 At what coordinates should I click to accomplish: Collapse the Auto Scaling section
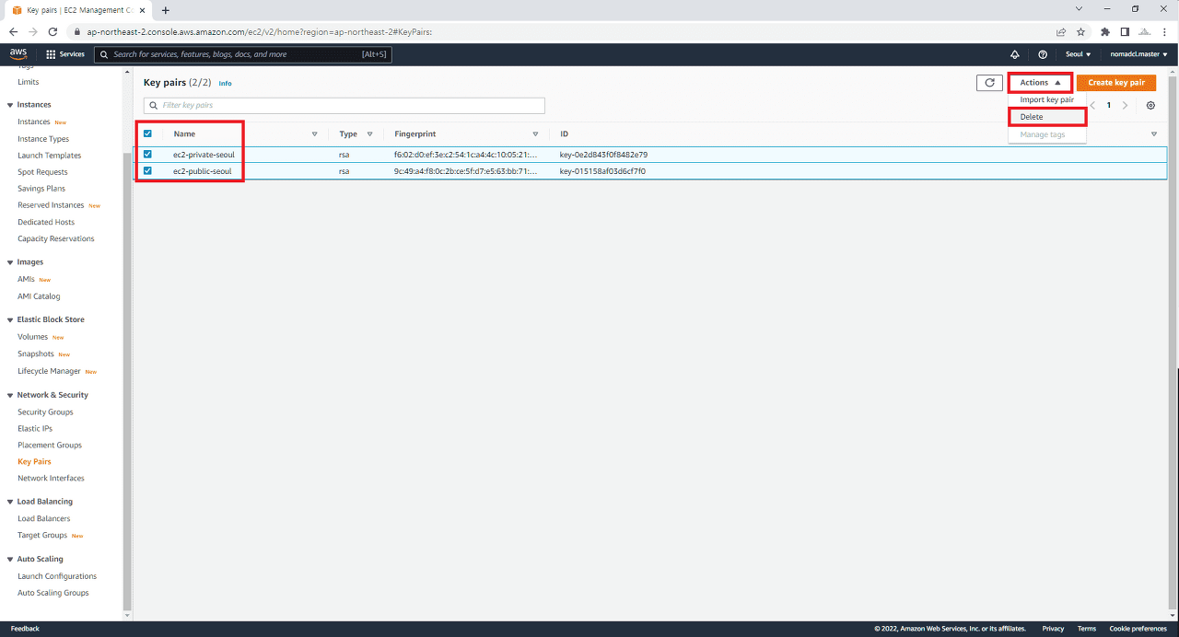click(10, 559)
